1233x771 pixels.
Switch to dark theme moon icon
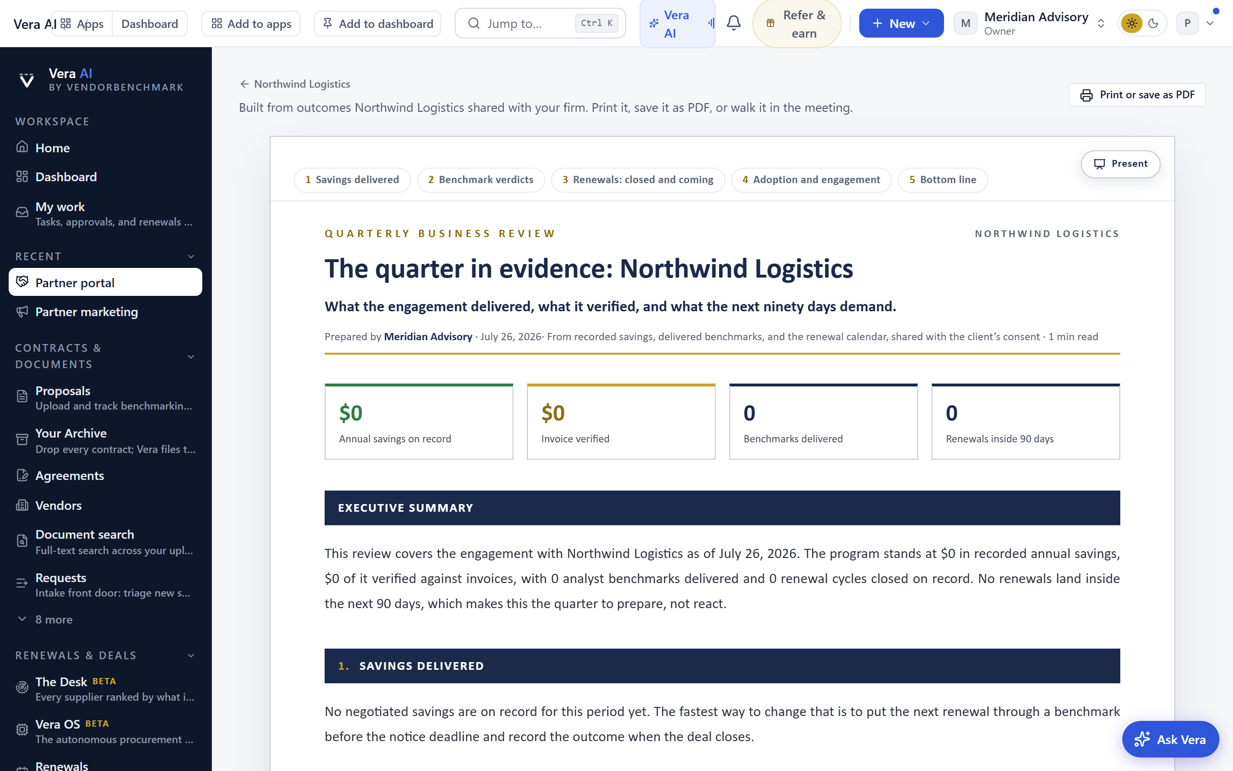tap(1154, 24)
